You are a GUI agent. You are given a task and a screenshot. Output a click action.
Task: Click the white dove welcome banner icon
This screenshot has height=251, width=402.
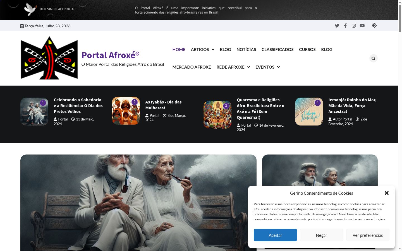pyautogui.click(x=30, y=9)
